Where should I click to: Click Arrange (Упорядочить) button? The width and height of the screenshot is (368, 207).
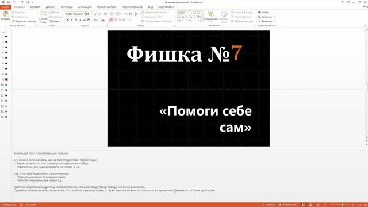coord(211,17)
